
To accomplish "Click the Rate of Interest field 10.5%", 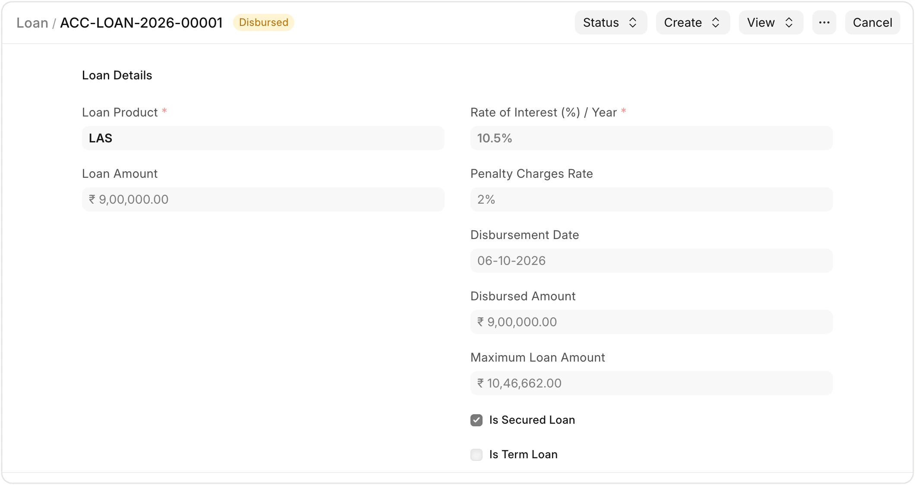I will click(652, 138).
